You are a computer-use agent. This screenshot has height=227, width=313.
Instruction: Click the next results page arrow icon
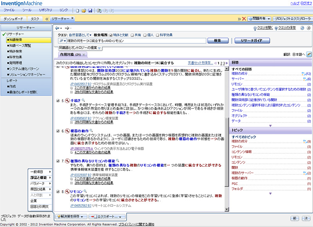(x=227, y=63)
